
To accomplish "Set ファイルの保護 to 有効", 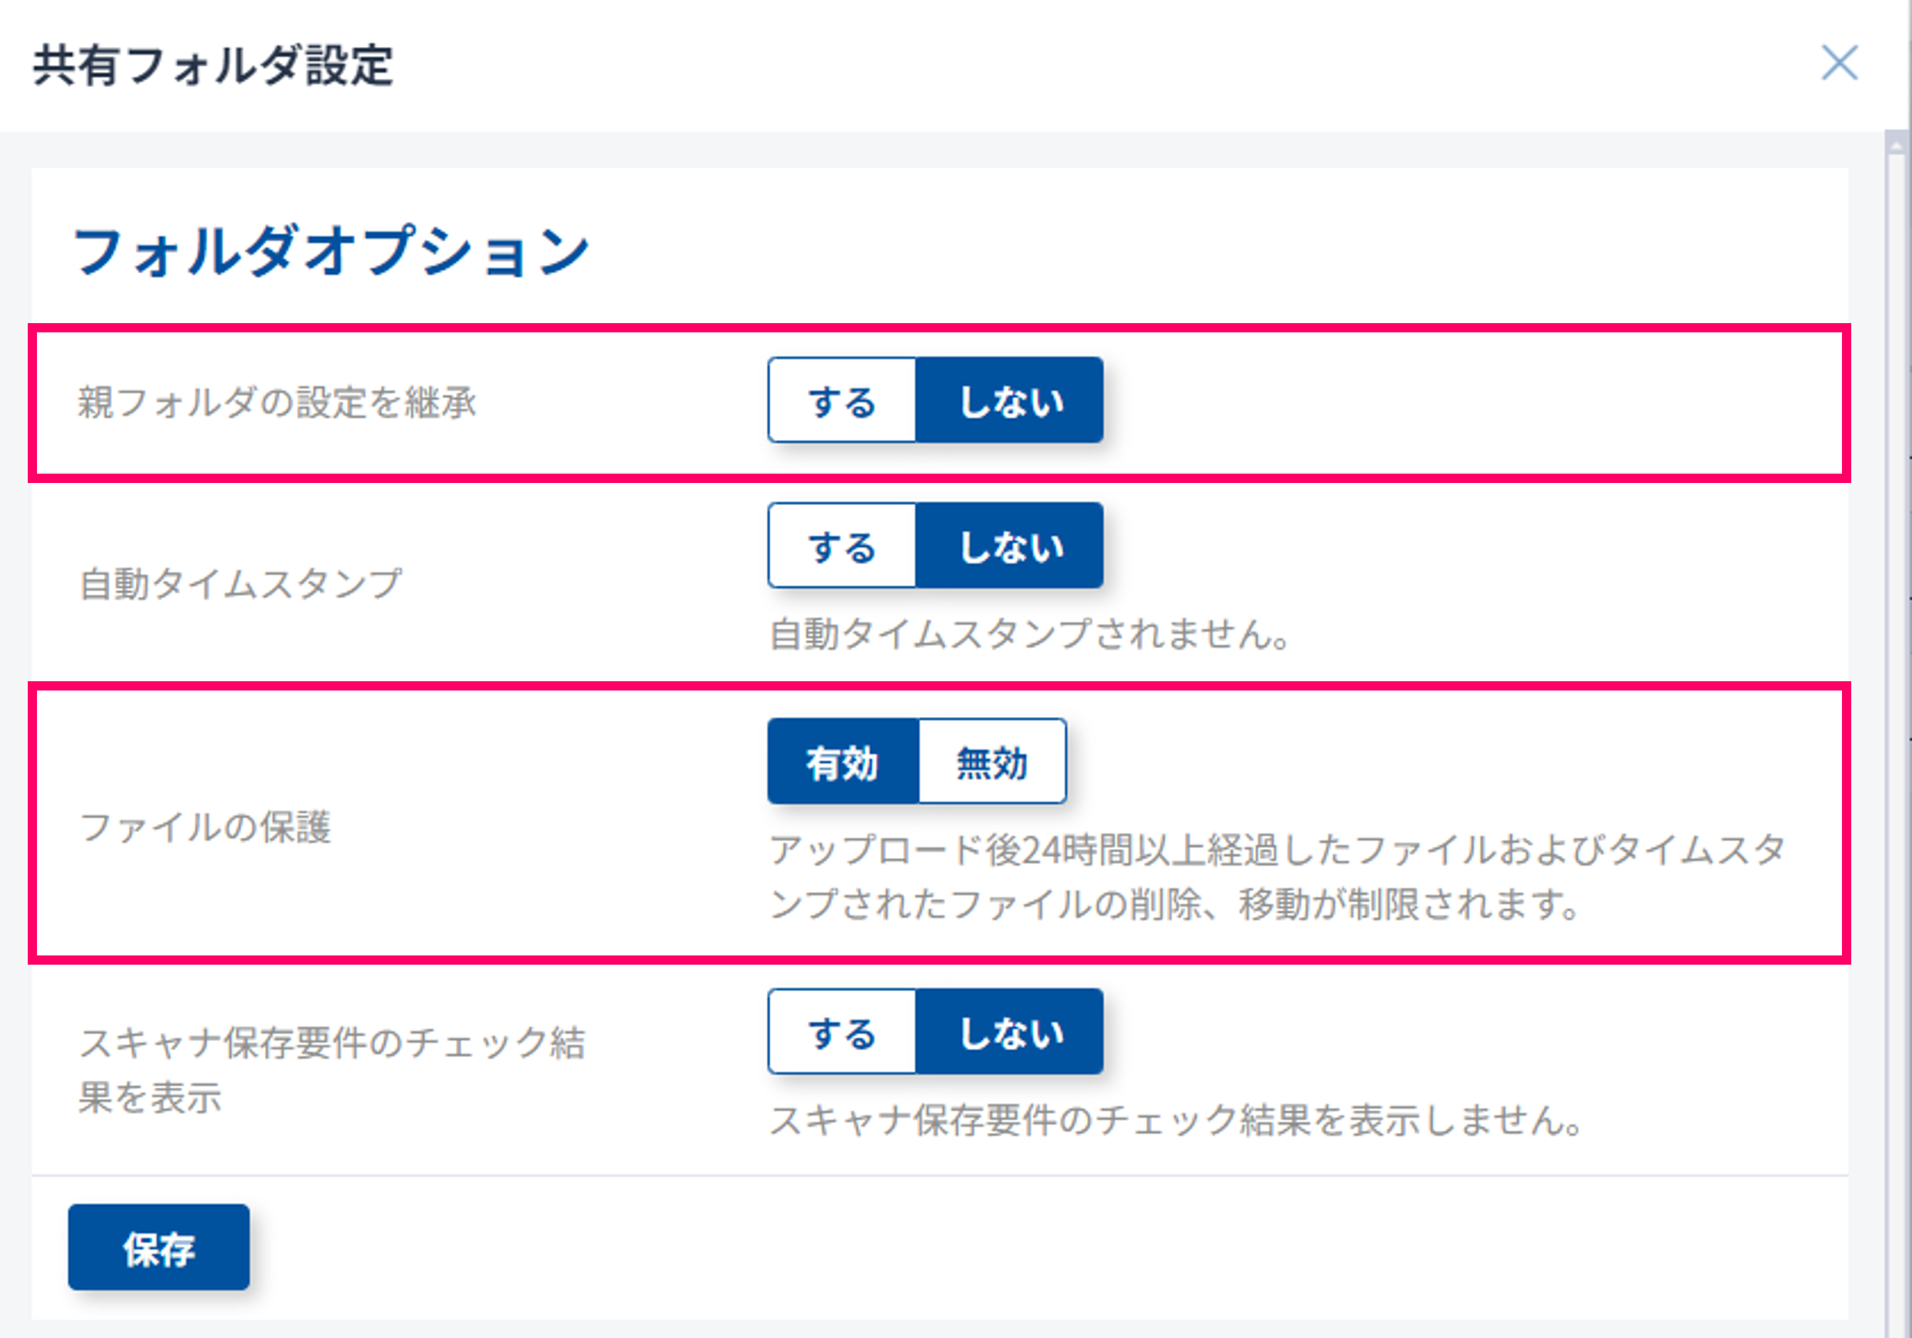I will (843, 762).
